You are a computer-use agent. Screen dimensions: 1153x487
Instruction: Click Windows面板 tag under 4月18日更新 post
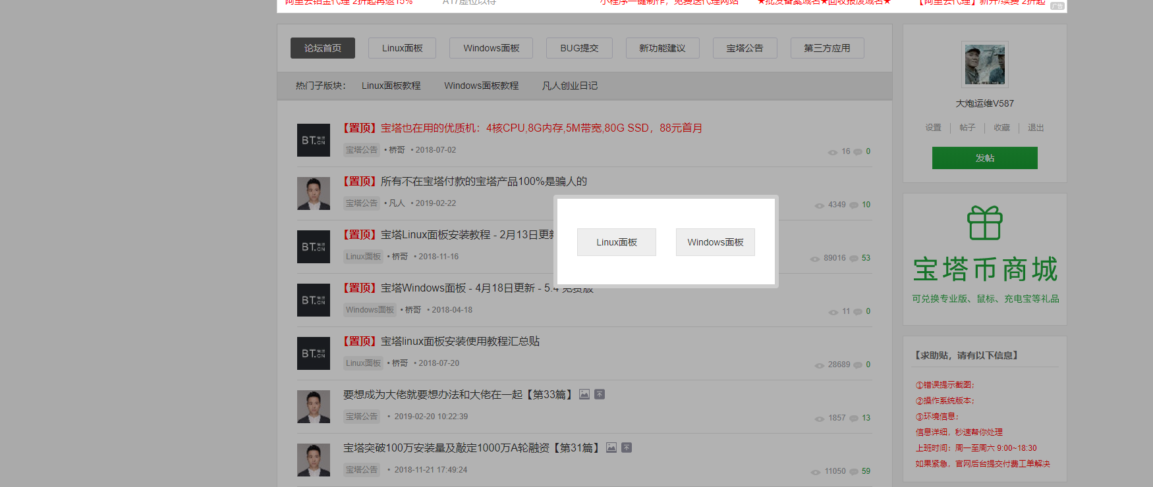(x=370, y=310)
